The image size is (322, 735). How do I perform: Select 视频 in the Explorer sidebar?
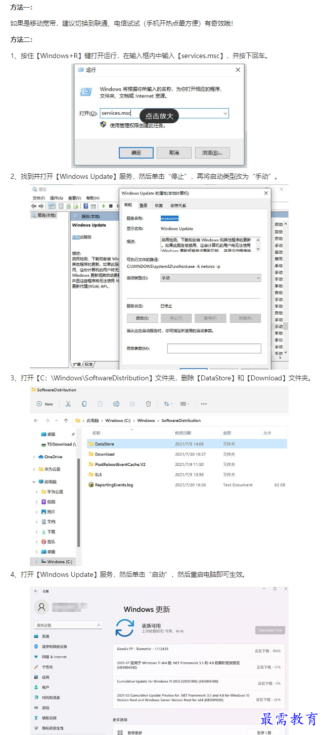48,502
